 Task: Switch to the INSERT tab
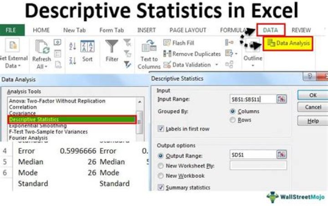[x=146, y=30]
